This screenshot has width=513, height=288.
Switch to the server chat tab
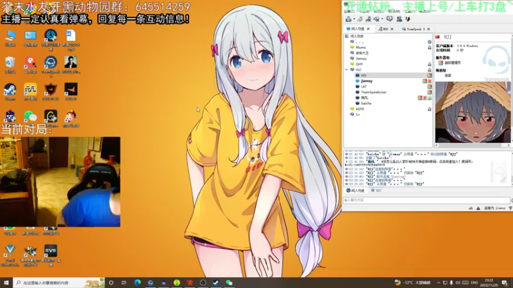click(x=355, y=190)
